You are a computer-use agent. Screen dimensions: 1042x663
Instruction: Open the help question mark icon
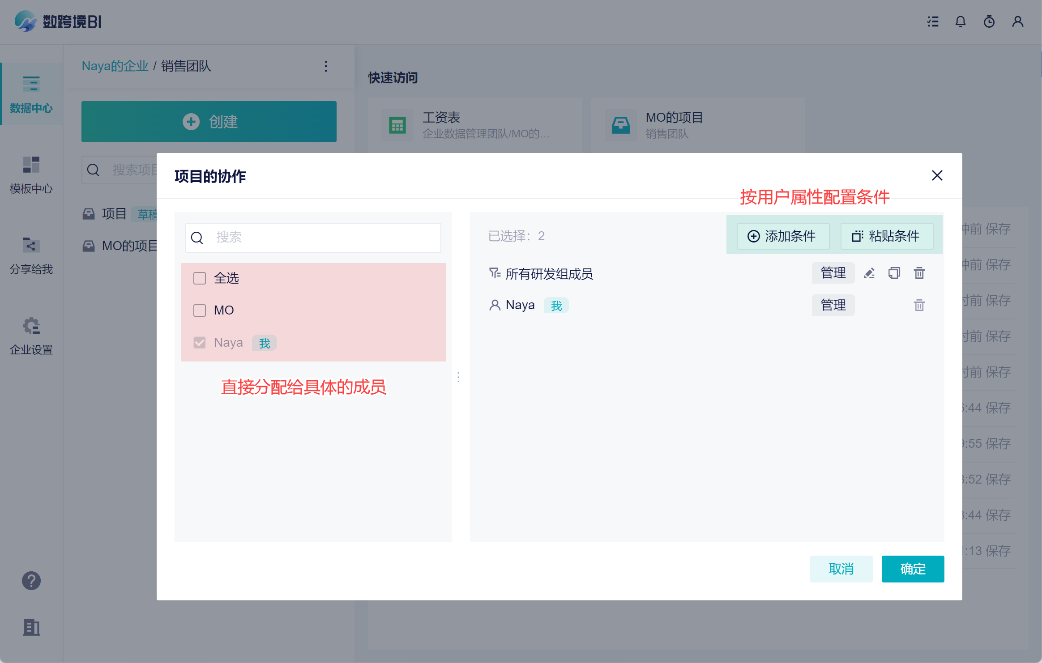point(31,581)
